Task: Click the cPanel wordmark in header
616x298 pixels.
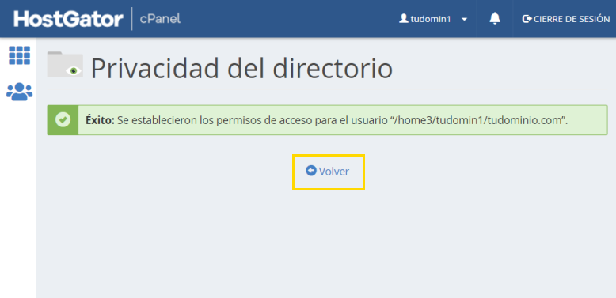Action: point(160,18)
